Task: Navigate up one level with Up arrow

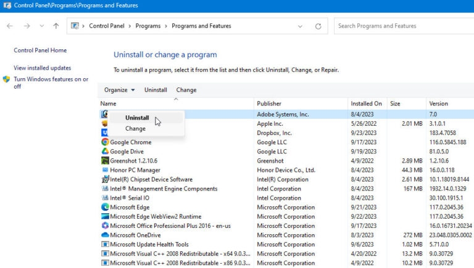Action: (x=56, y=26)
